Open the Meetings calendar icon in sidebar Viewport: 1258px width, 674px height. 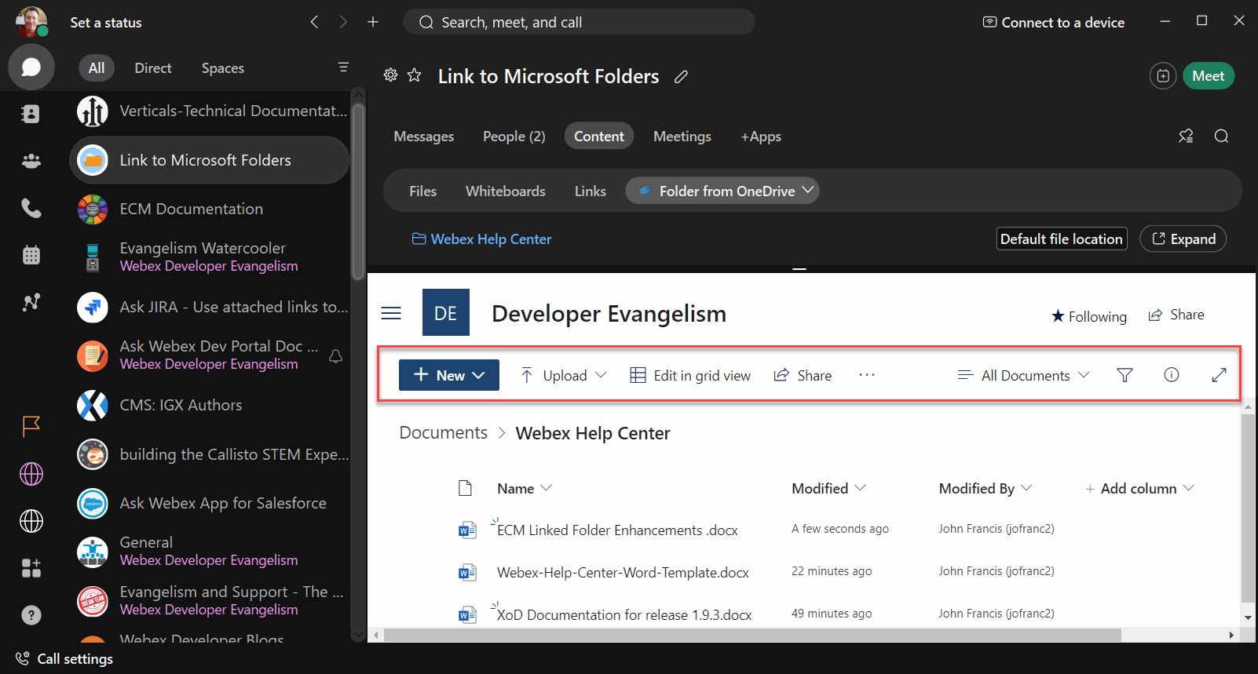pyautogui.click(x=31, y=255)
